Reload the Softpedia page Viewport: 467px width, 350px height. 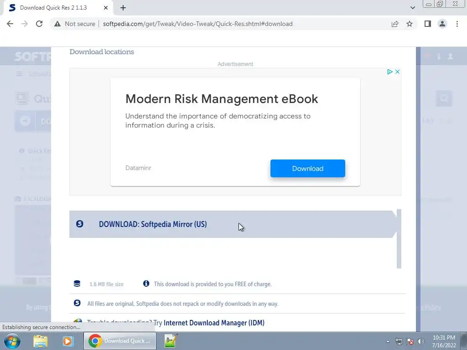[39, 24]
